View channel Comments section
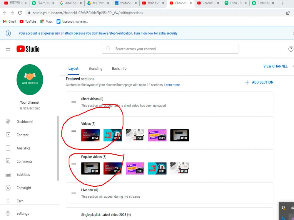 click(24, 161)
